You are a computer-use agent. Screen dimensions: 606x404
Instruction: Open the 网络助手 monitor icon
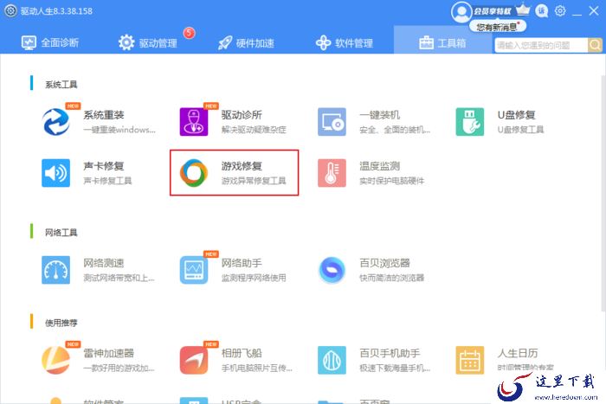tap(194, 270)
